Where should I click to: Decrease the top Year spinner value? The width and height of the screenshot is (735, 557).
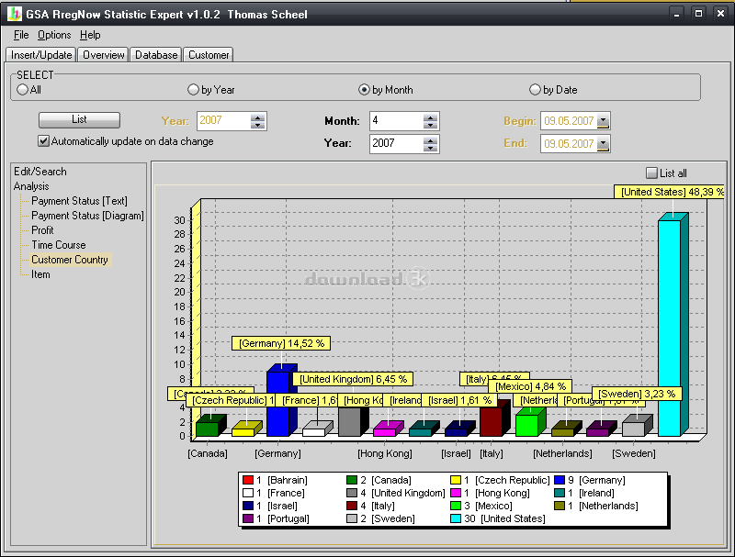pyautogui.click(x=257, y=125)
